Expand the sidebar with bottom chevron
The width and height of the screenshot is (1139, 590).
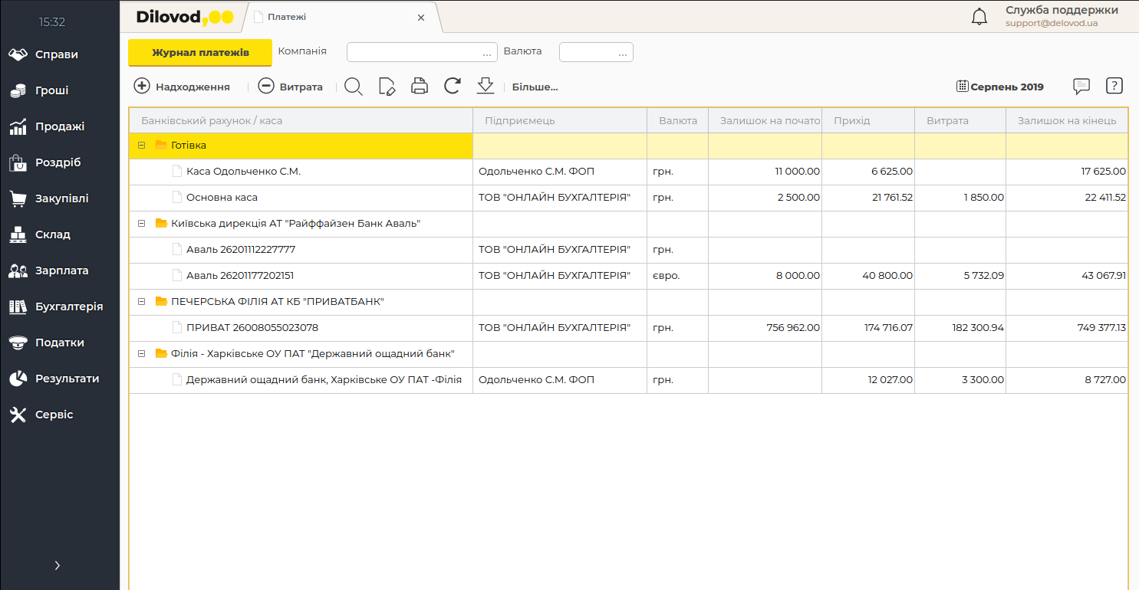tap(58, 565)
